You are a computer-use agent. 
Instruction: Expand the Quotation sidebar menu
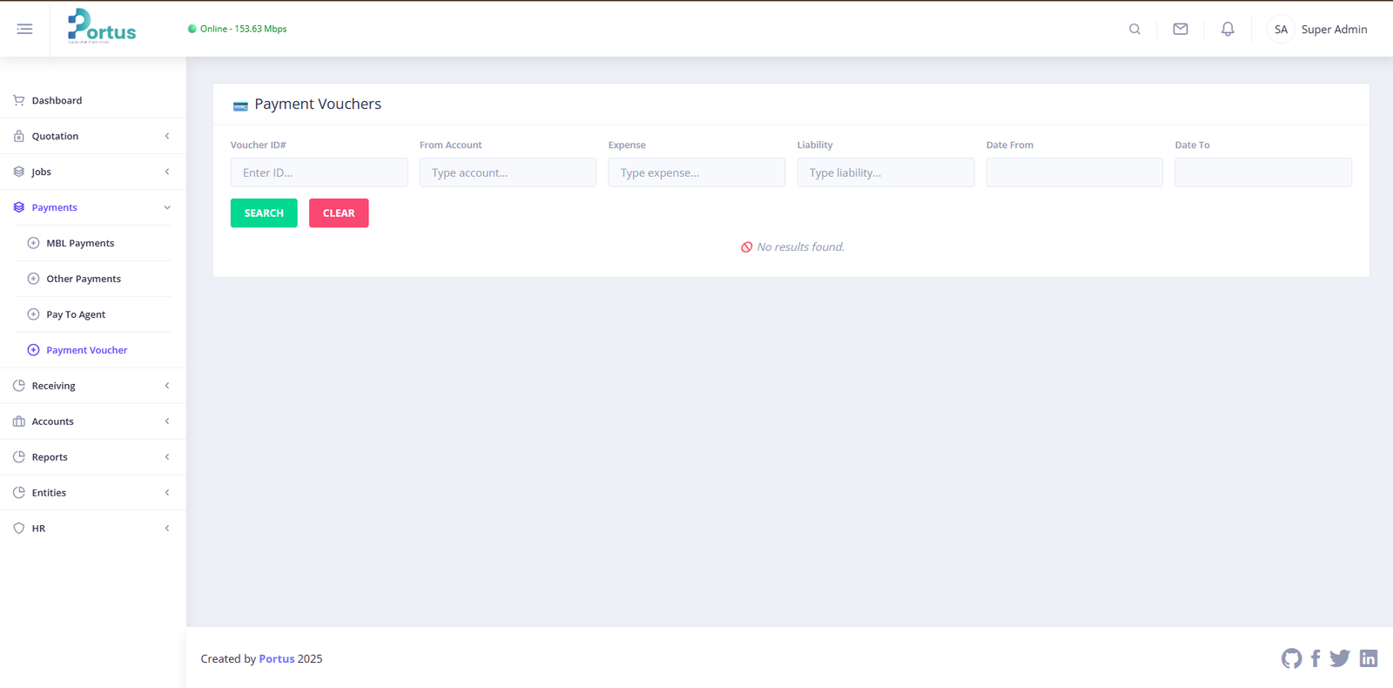[92, 136]
